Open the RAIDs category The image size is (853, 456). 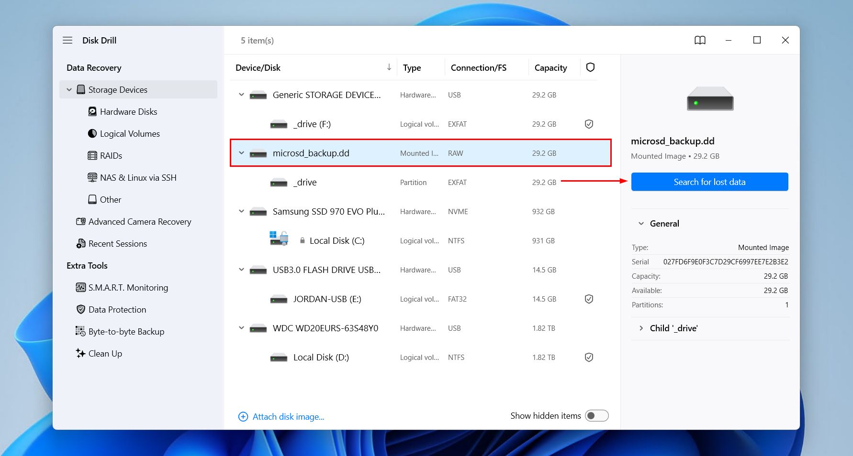tap(111, 155)
